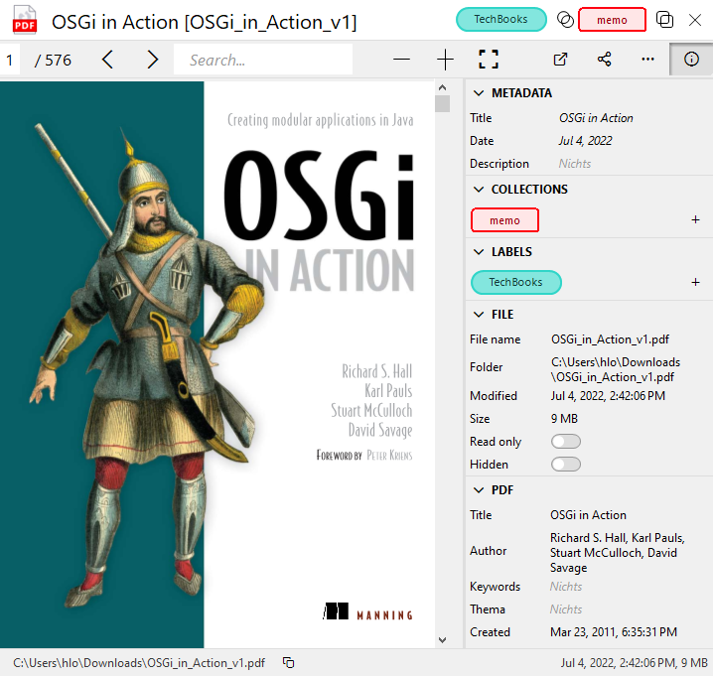This screenshot has width=713, height=676.
Task: Click the Size value '9 MB'
Action: pos(564,419)
